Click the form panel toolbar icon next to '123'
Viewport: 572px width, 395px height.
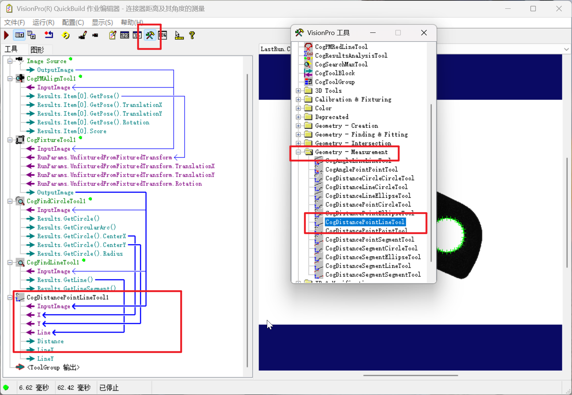[137, 35]
